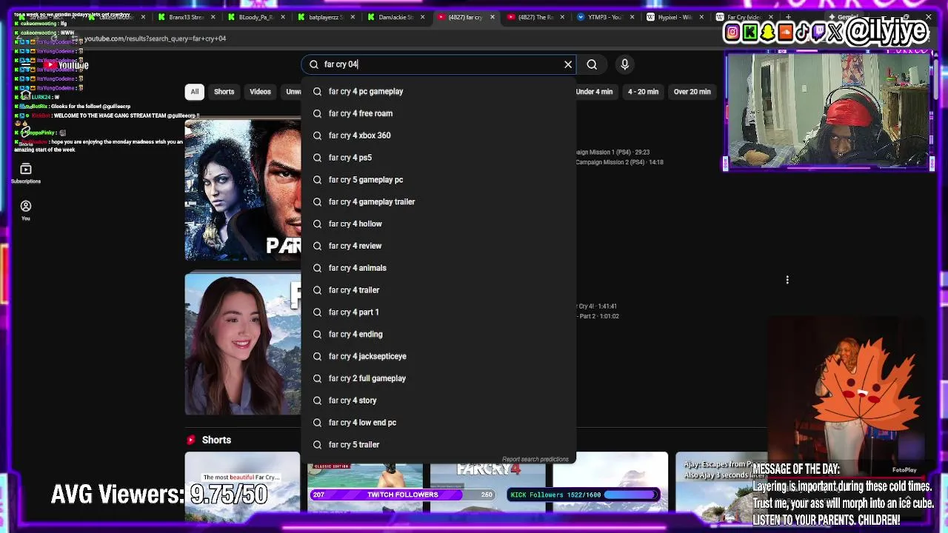Image resolution: width=948 pixels, height=533 pixels.
Task: Select the Shorts filter chip
Action: pos(224,92)
